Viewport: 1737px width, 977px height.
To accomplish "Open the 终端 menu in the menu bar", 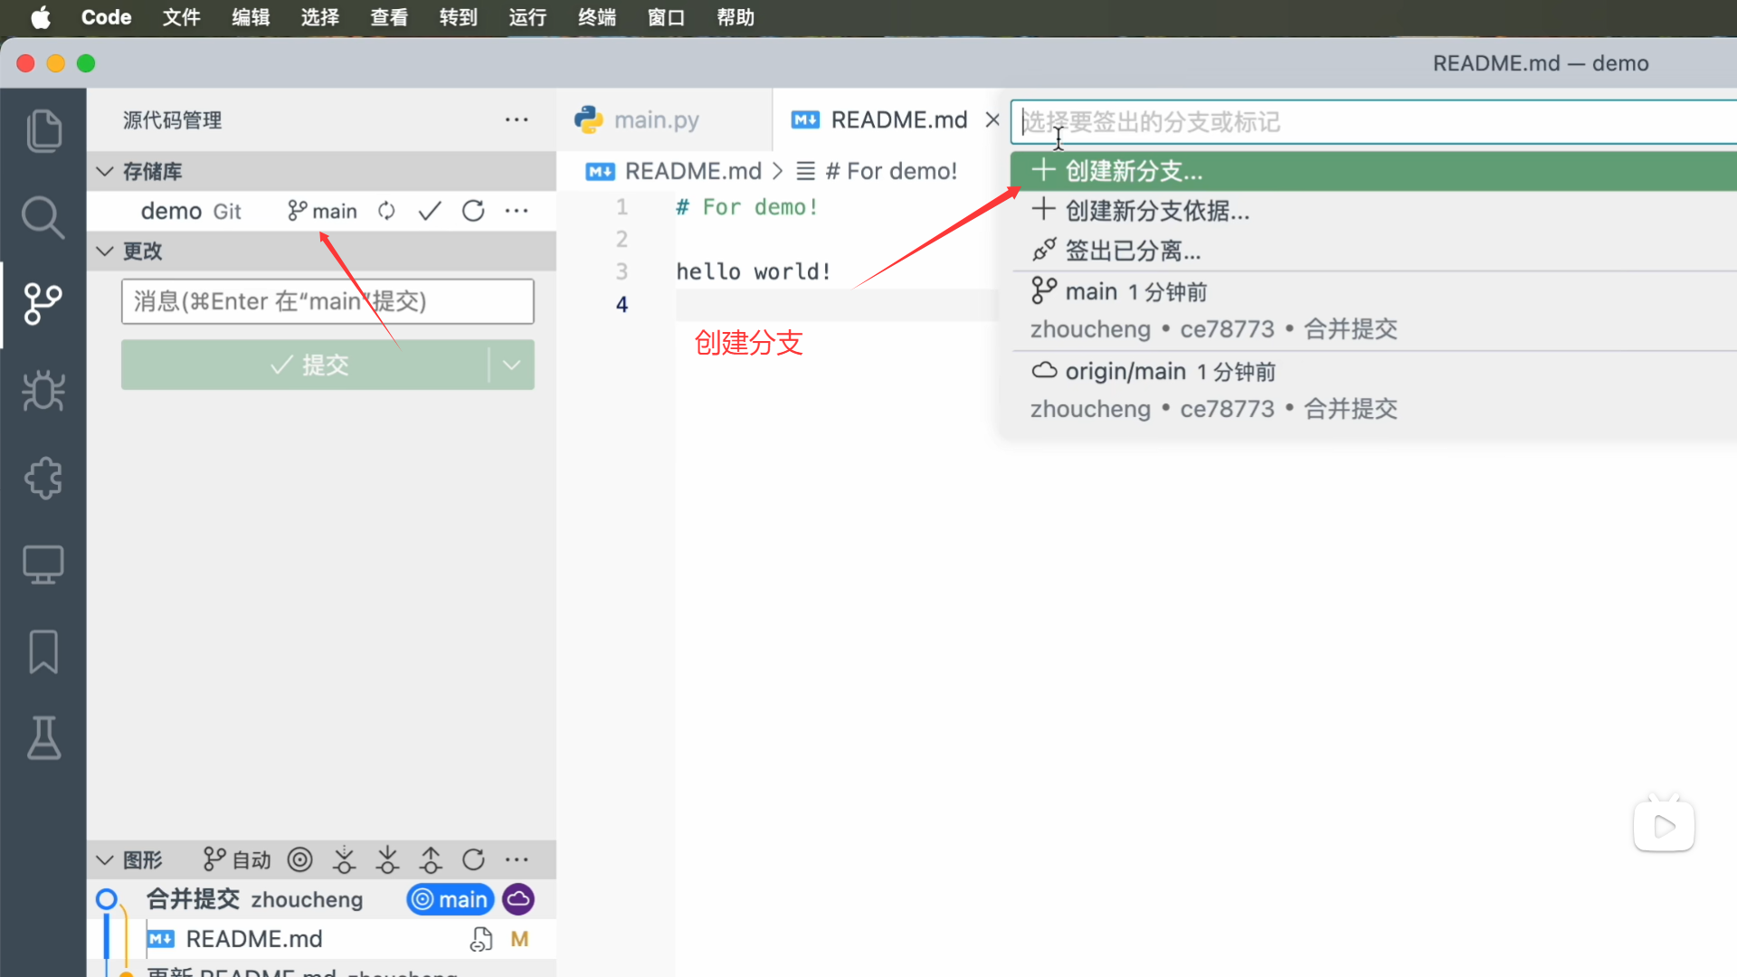I will (596, 17).
